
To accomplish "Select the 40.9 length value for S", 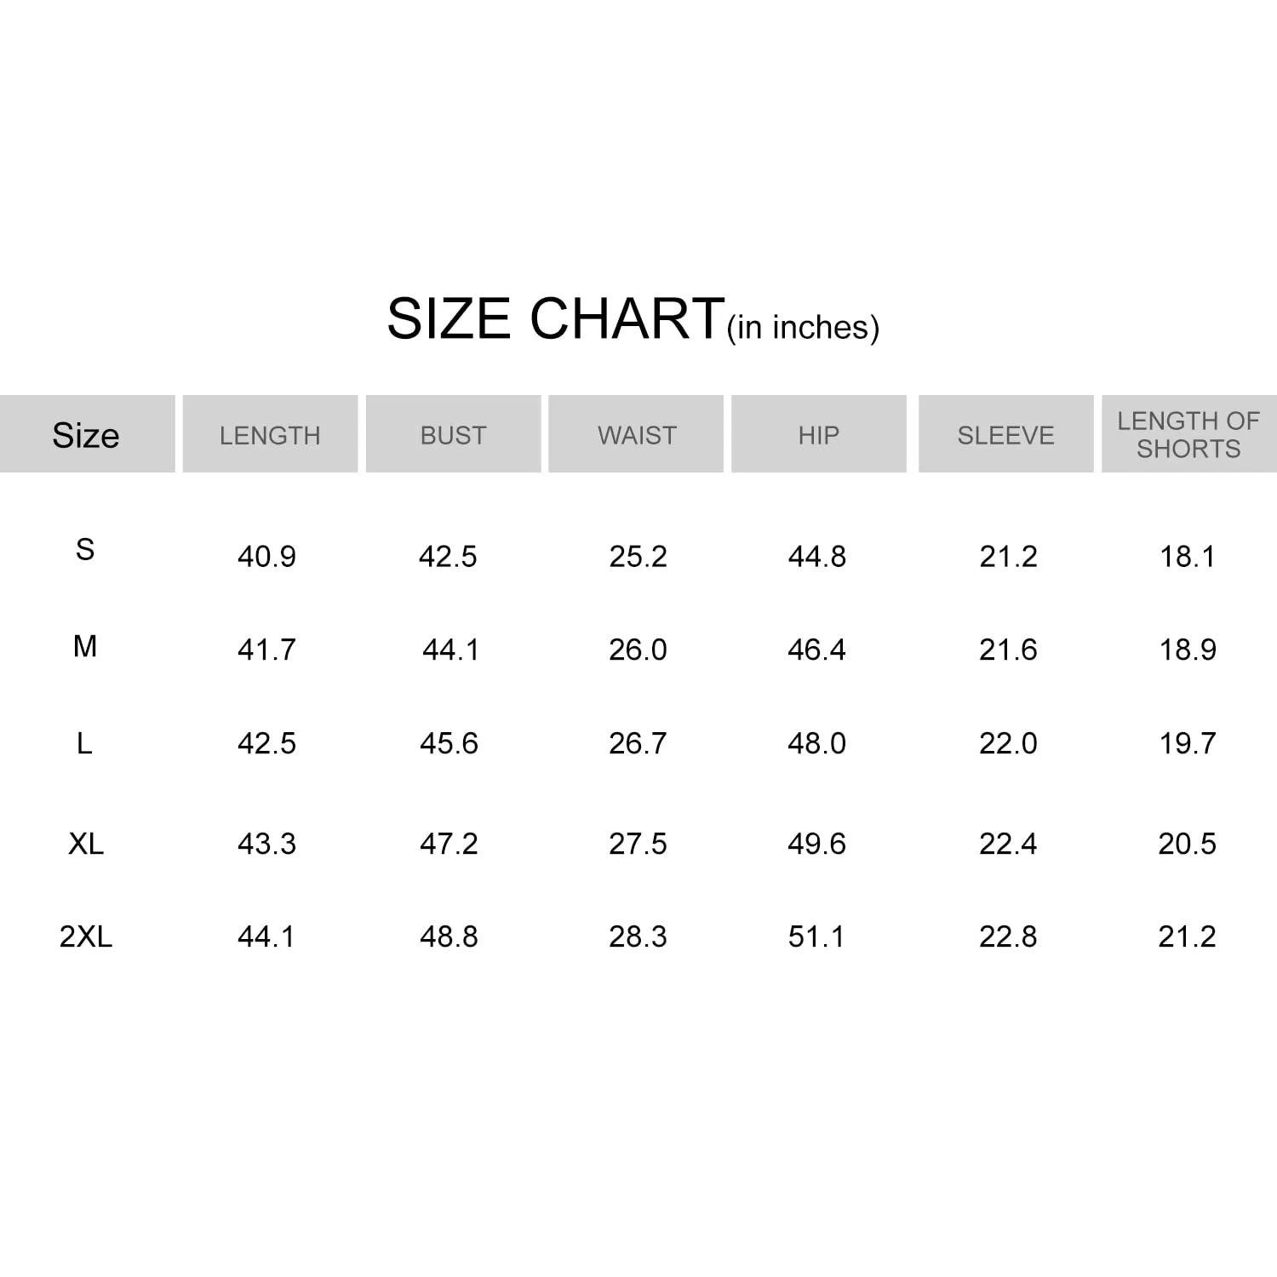I will coord(266,557).
